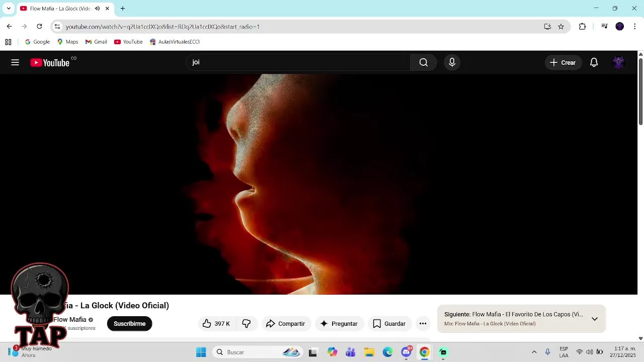Open the Windows Start menu
Image resolution: width=644 pixels, height=362 pixels.
201,352
